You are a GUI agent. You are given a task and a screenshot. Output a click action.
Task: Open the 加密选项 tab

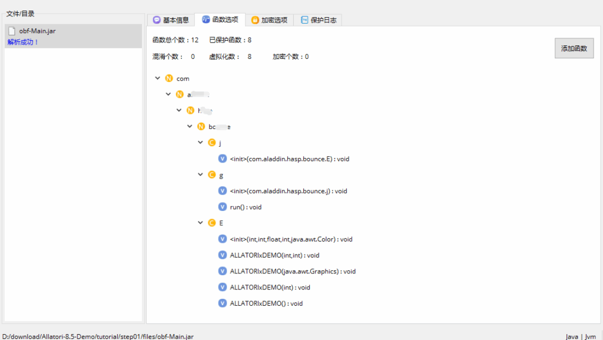tap(269, 20)
